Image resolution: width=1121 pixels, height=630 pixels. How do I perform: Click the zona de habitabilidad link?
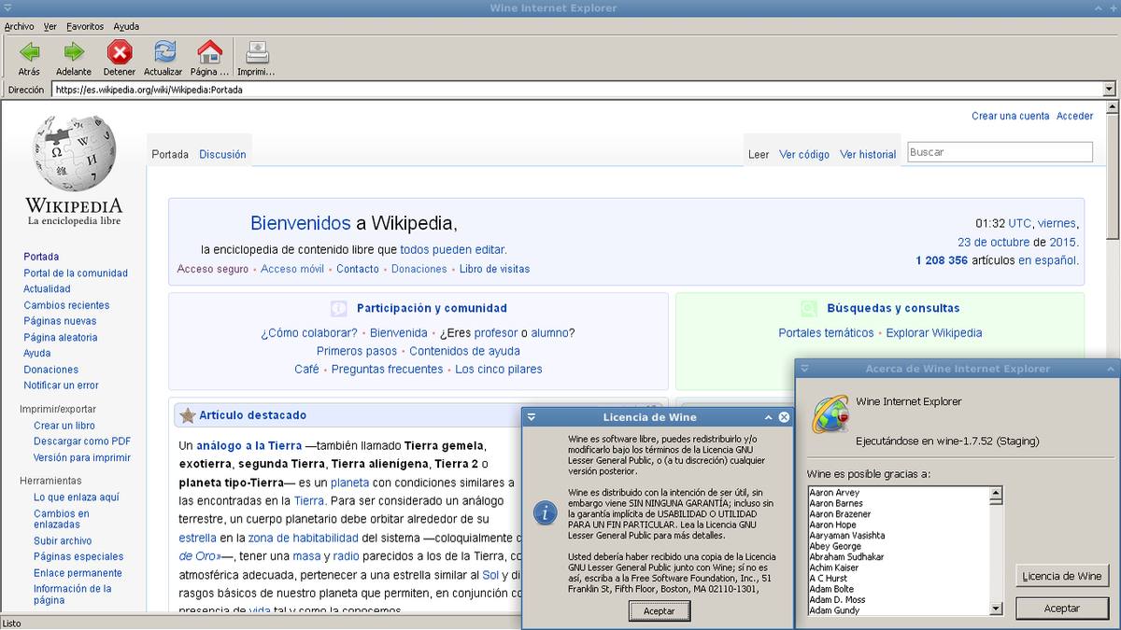pyautogui.click(x=304, y=538)
